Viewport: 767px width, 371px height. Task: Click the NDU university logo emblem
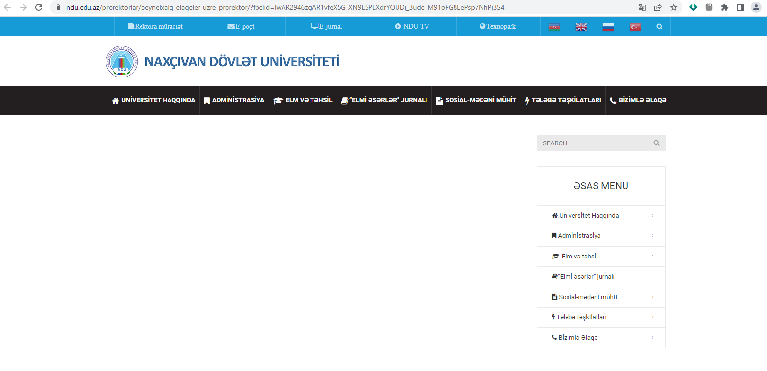pos(121,61)
